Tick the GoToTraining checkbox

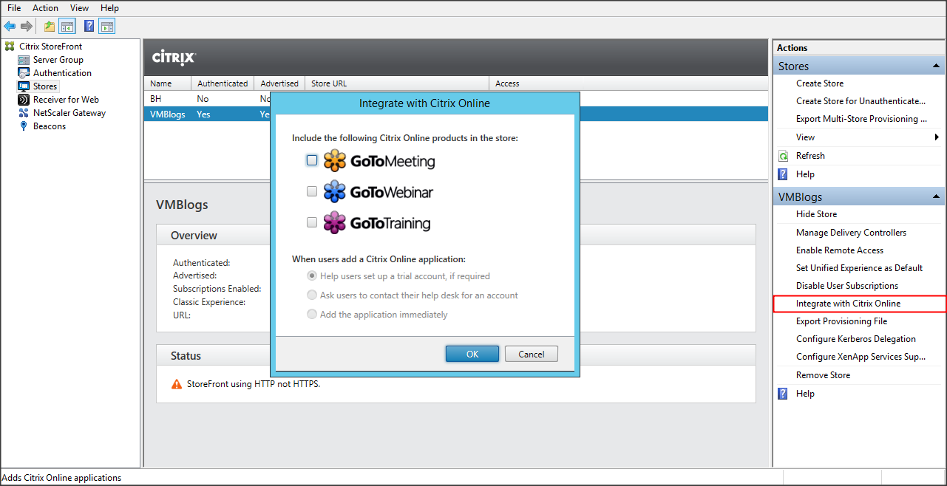coord(312,222)
